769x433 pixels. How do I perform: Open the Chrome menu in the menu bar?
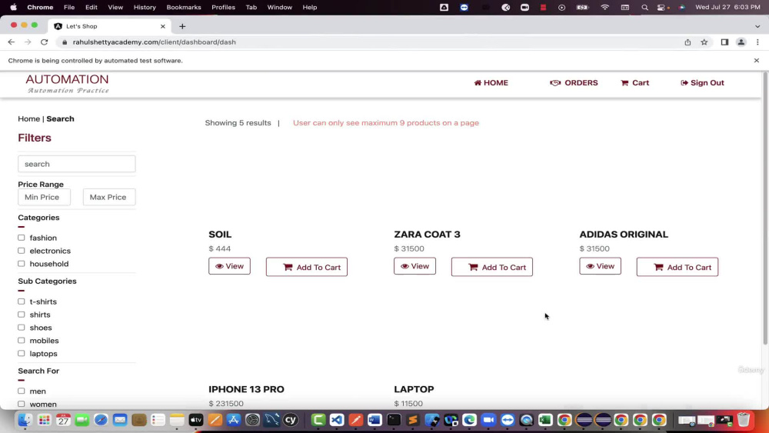(40, 8)
